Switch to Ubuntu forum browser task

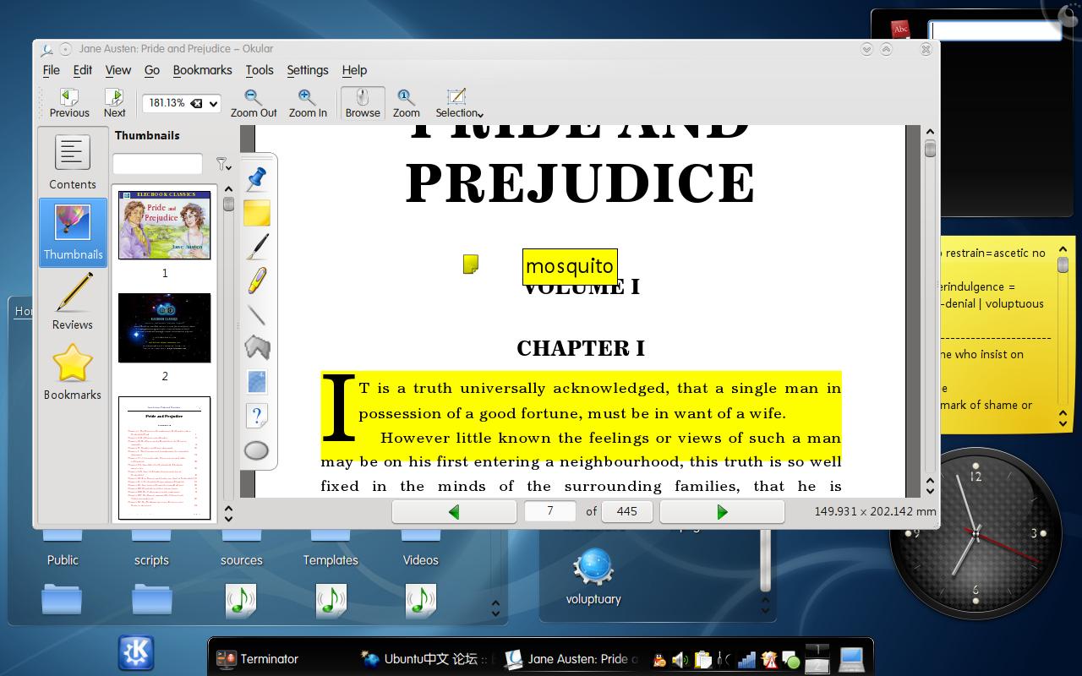click(427, 659)
